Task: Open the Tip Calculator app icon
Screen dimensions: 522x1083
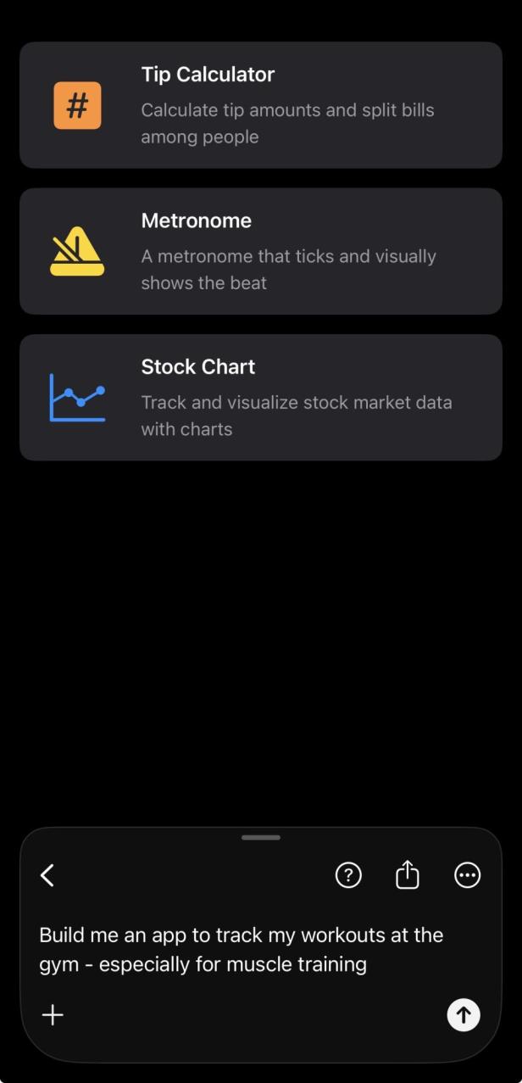Action: pos(77,105)
